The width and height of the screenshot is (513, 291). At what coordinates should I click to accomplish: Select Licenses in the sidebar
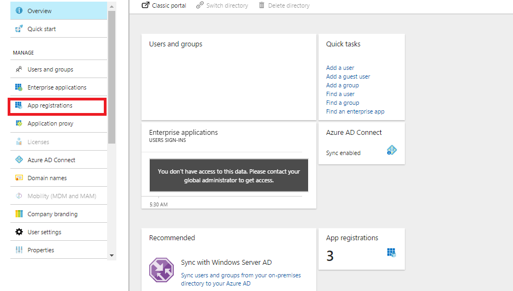(58, 141)
